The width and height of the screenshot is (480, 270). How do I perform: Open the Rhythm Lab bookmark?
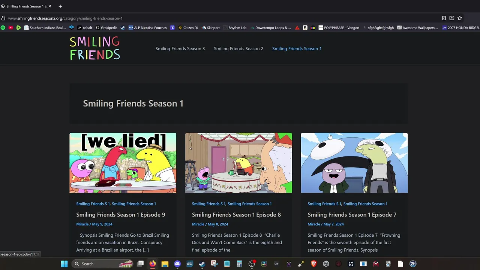(x=235, y=28)
